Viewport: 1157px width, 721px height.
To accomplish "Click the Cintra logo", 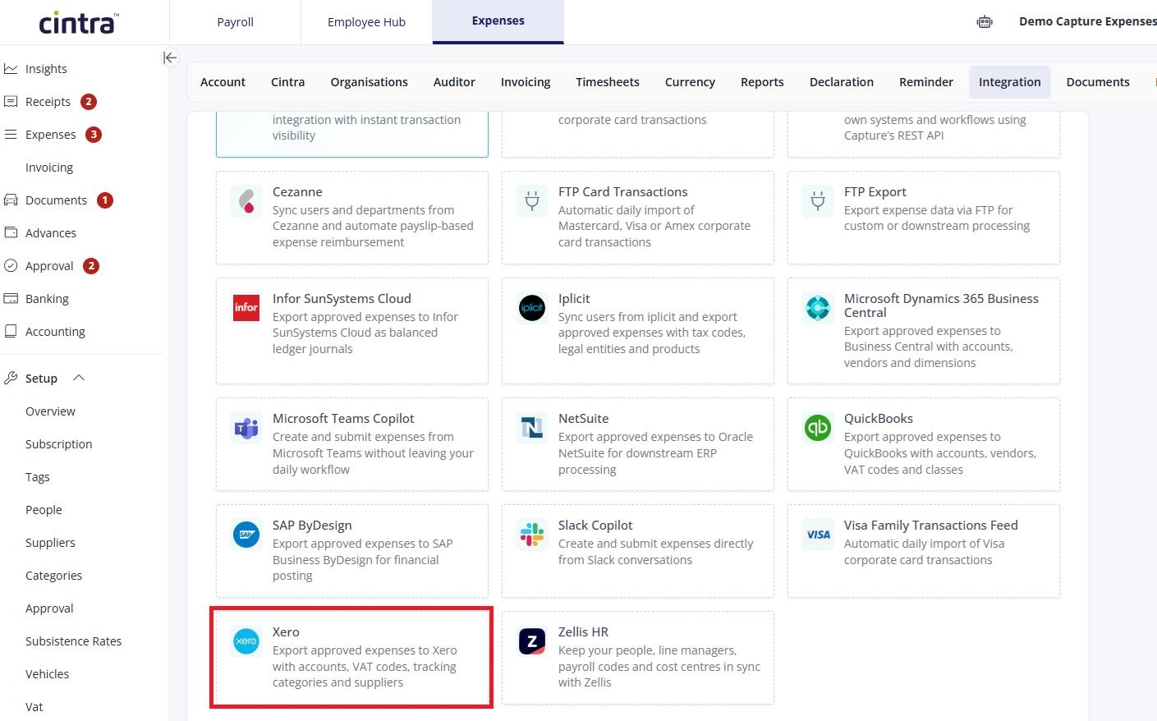I will 79,22.
